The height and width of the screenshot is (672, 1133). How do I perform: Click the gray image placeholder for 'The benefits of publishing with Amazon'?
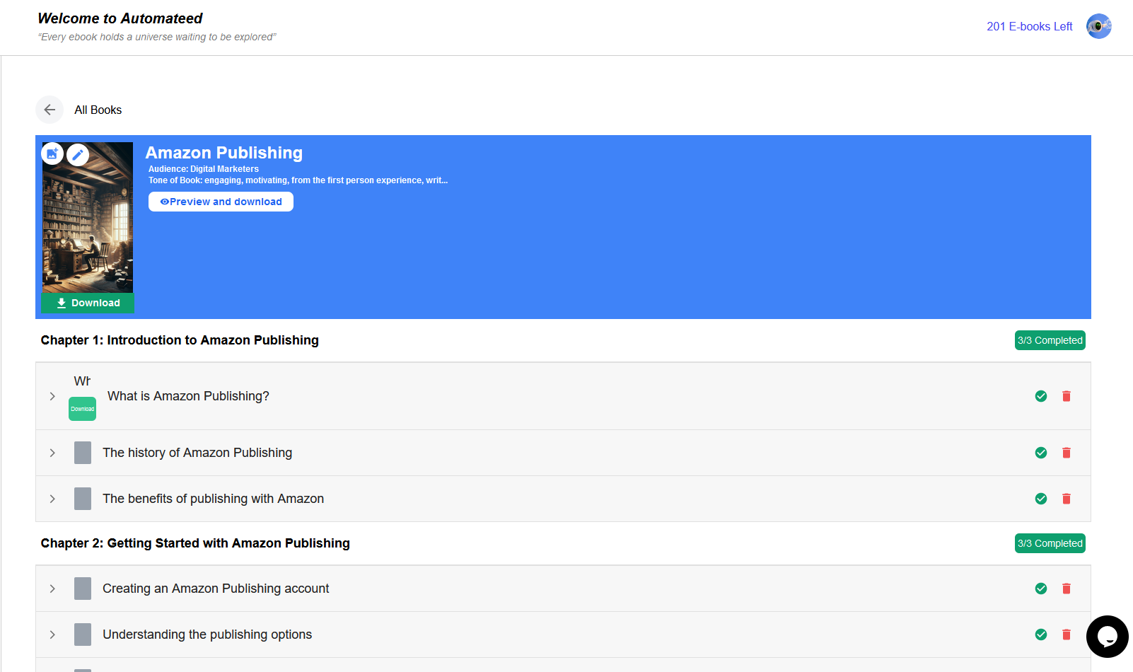click(83, 499)
